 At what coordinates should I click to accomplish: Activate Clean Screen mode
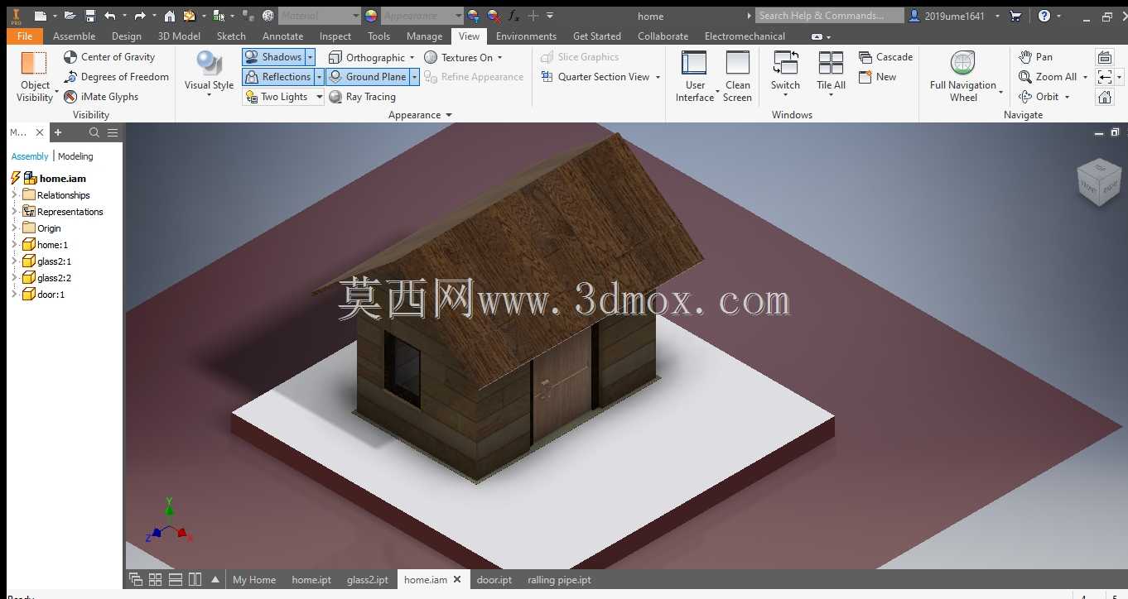coord(737,76)
